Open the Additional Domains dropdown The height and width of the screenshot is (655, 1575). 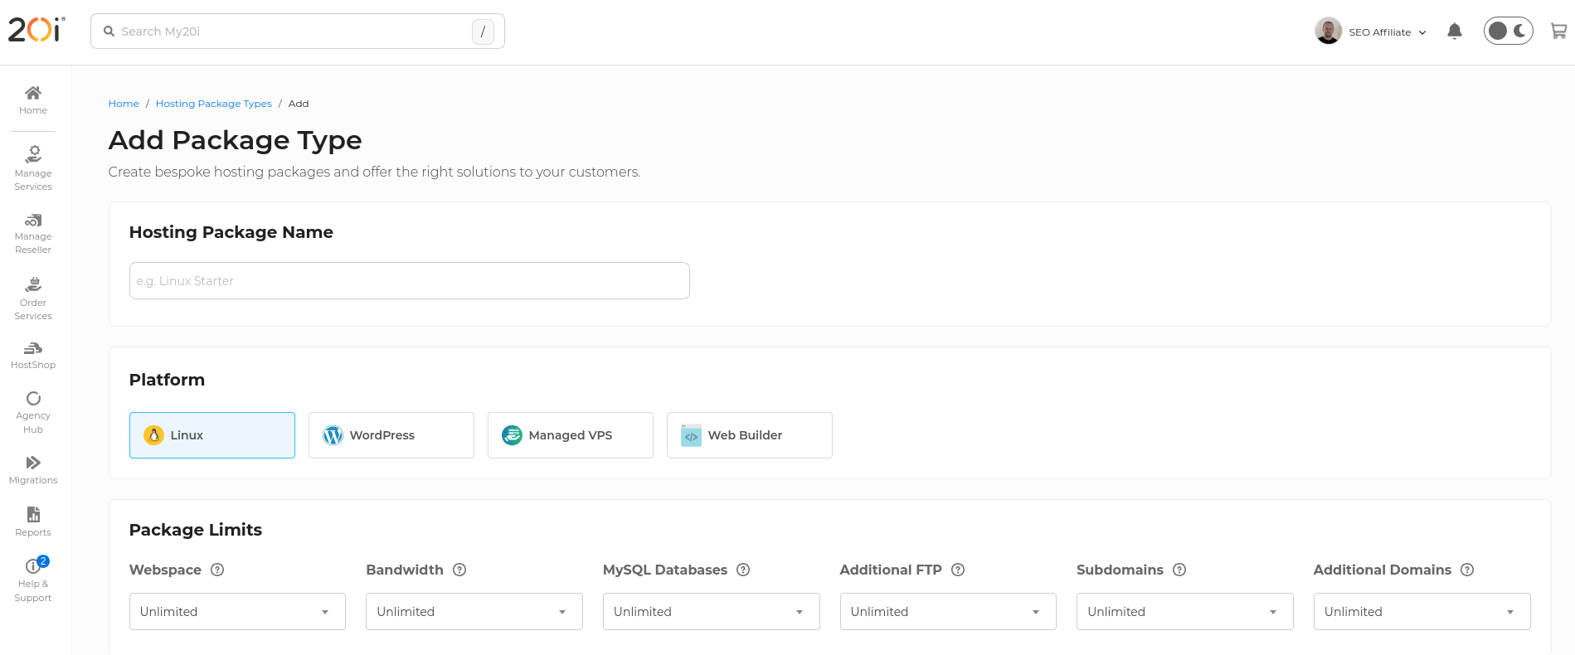(x=1422, y=611)
